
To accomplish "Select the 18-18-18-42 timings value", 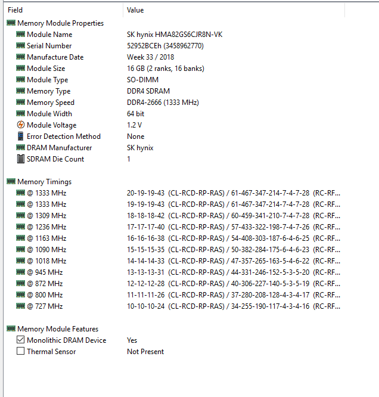I will [234, 216].
